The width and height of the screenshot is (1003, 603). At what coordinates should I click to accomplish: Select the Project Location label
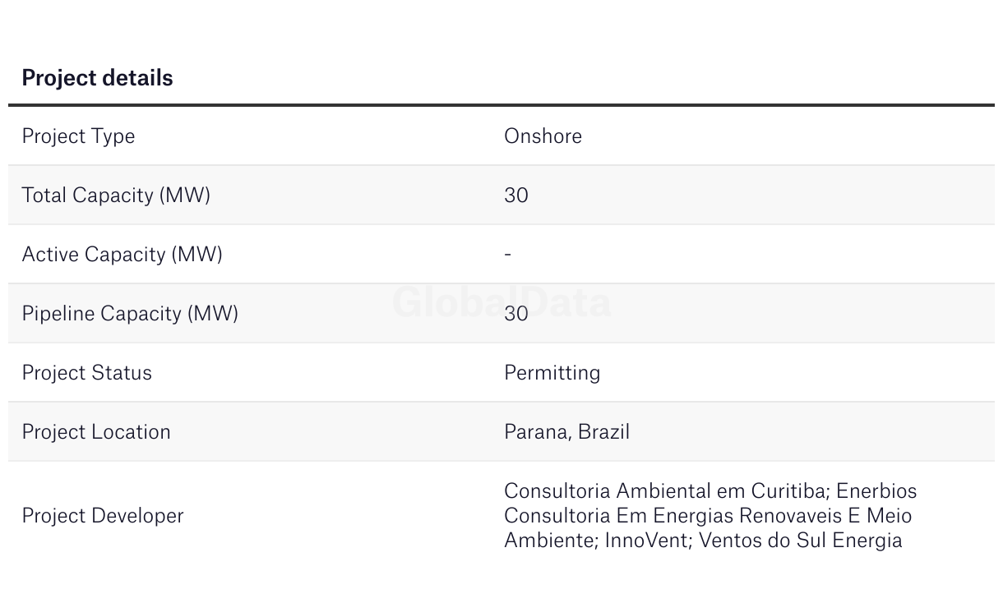pos(96,432)
